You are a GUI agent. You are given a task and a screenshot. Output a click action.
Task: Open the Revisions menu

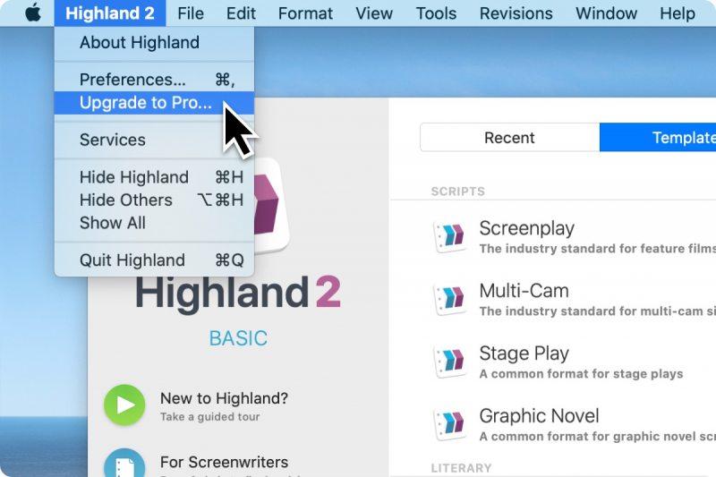pos(516,13)
